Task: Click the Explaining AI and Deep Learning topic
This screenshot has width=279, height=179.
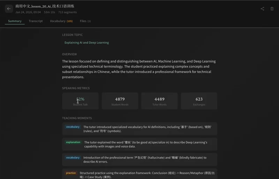Action: click(86, 43)
